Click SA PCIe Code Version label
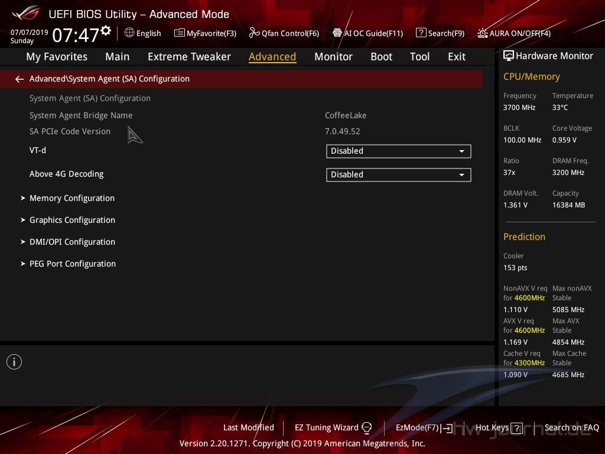This screenshot has width=605, height=454. [x=70, y=132]
